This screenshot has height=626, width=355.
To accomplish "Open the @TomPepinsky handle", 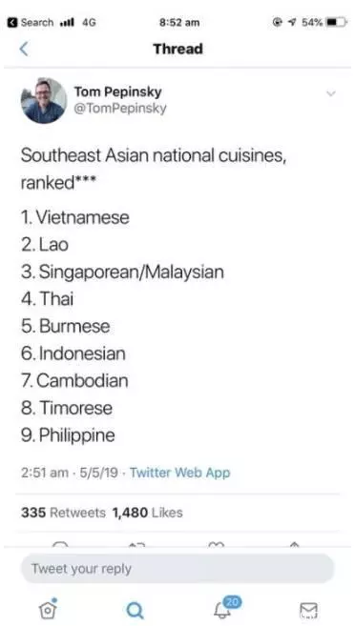I will 120,109.
